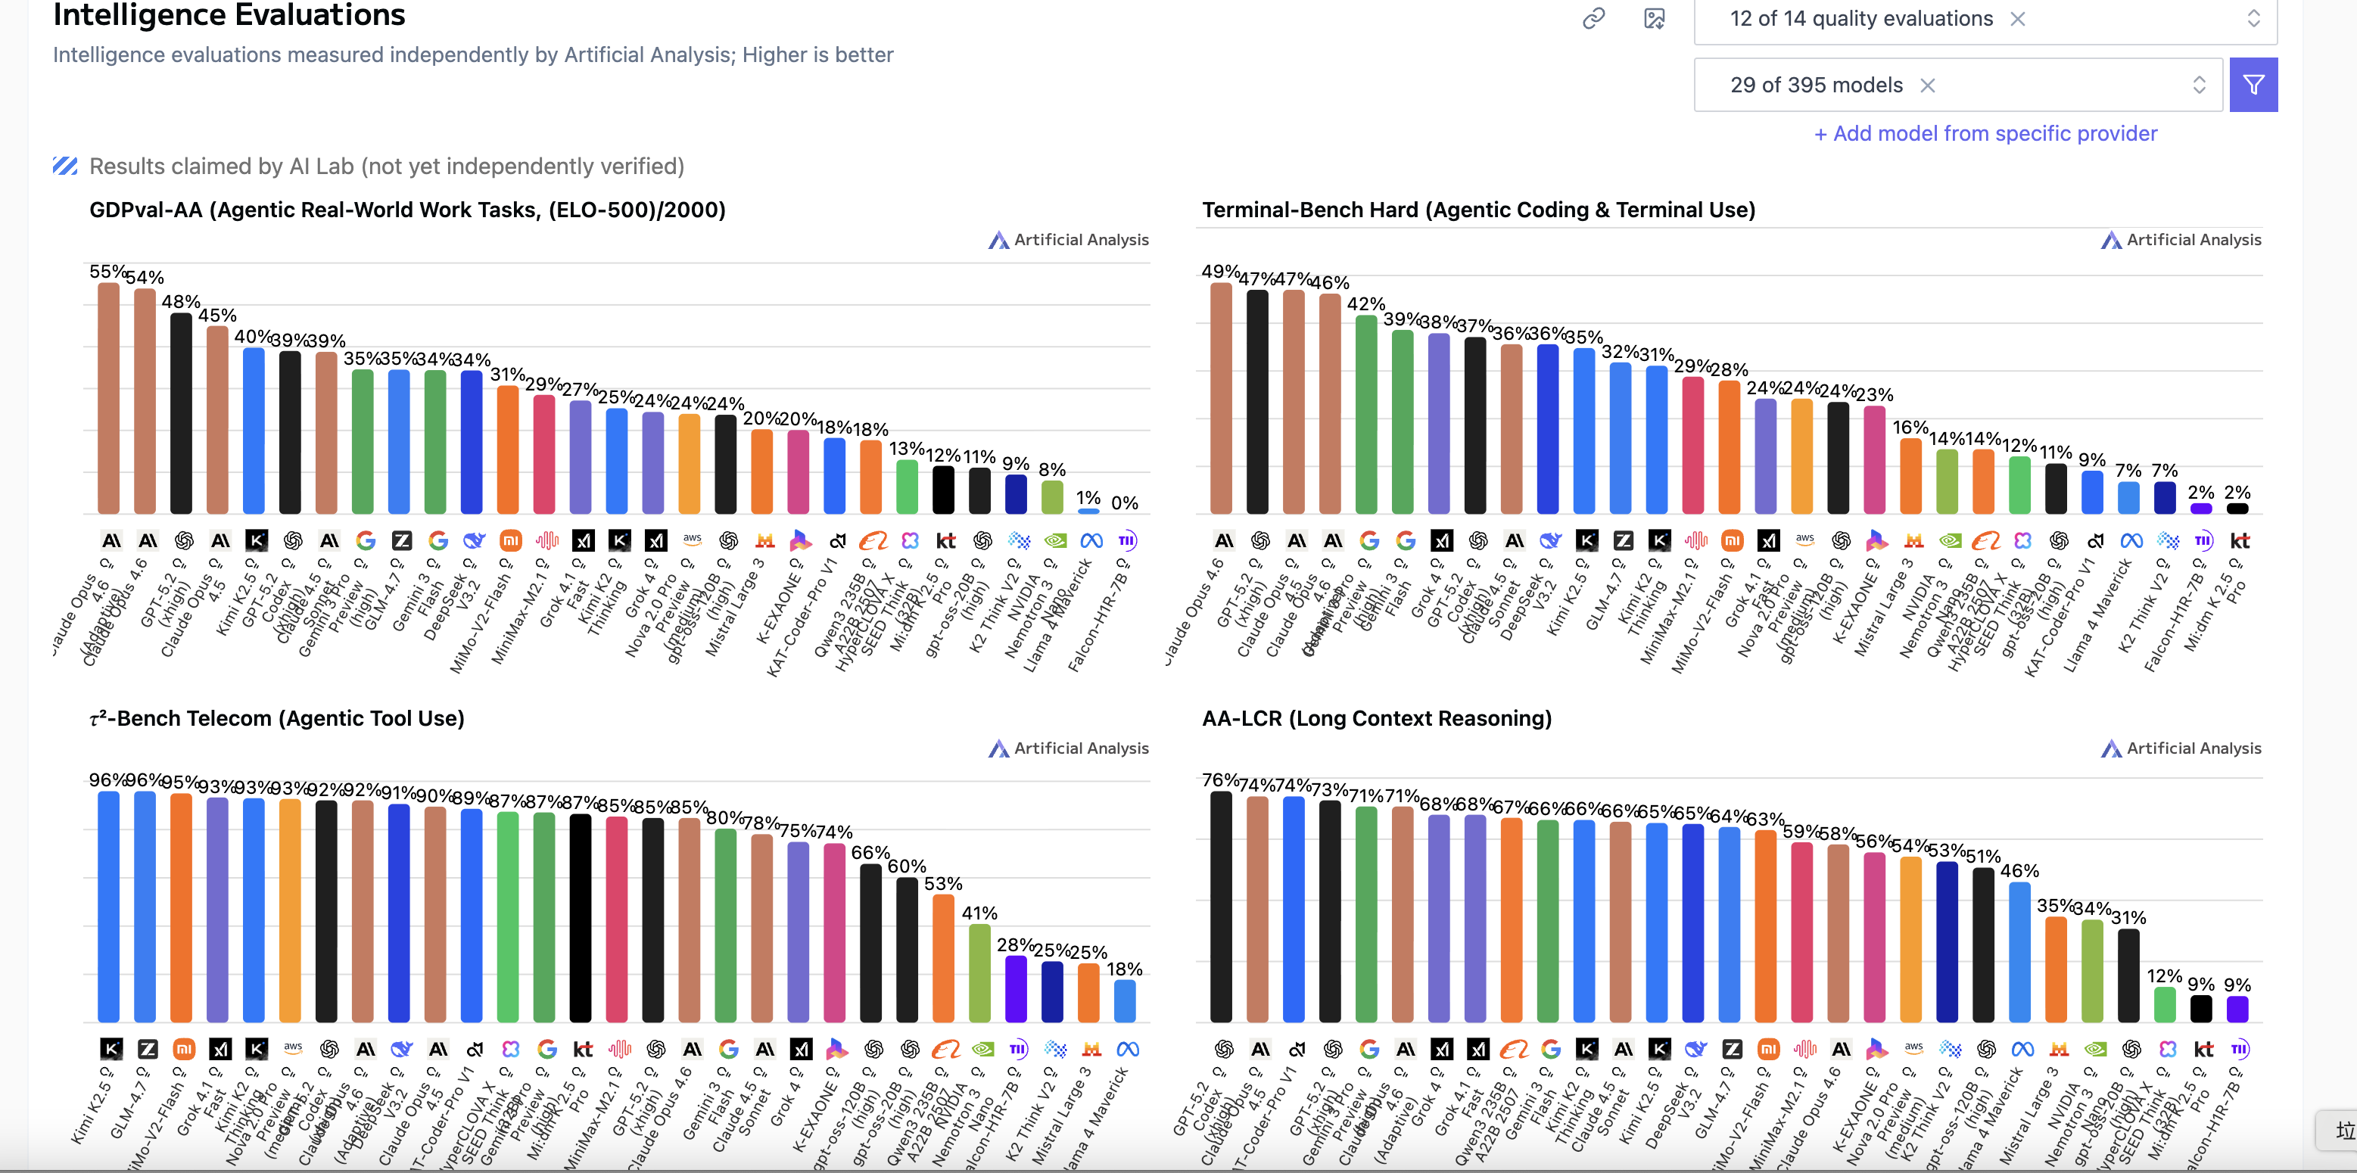The width and height of the screenshot is (2357, 1173).
Task: Remove the quality evaluations filter with its X
Action: point(2019,18)
